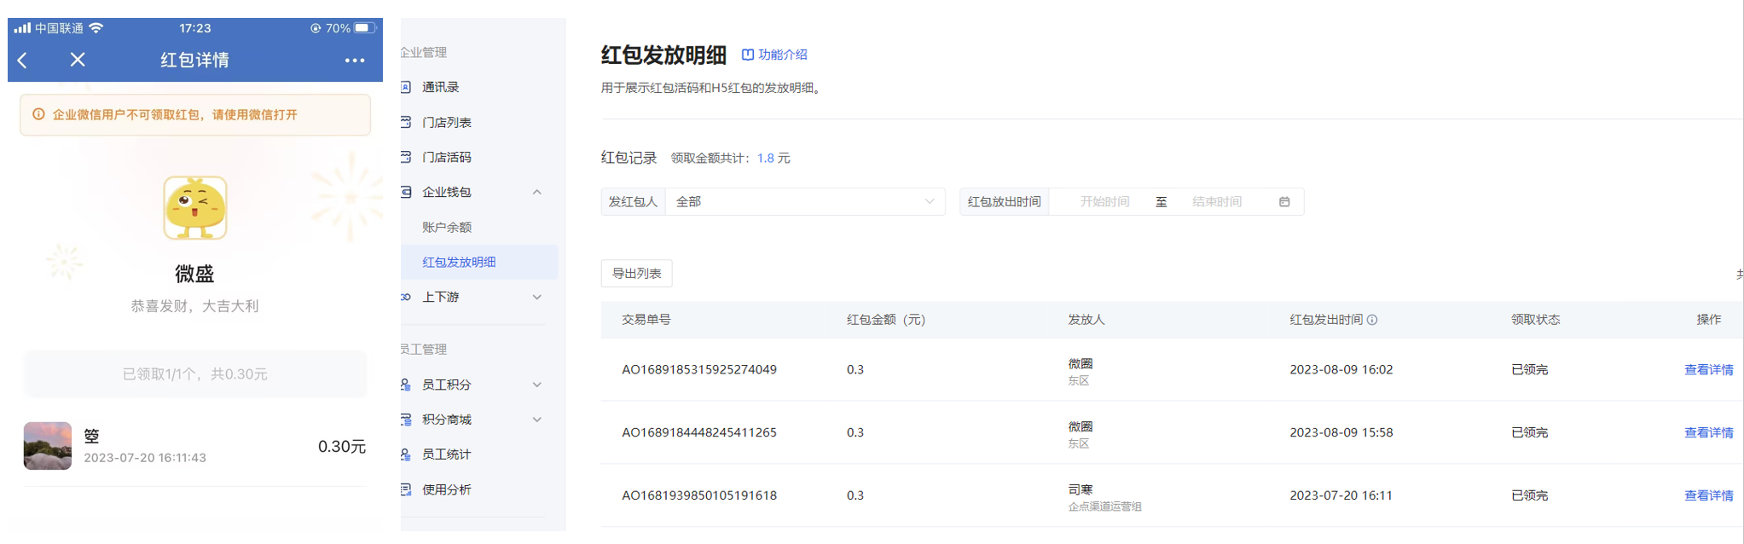Viewport: 1744px width, 544px height.
Task: Click the 导出列表 button
Action: (636, 274)
